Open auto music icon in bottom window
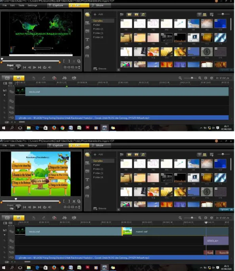This screenshot has width=235, height=271. 74,218
